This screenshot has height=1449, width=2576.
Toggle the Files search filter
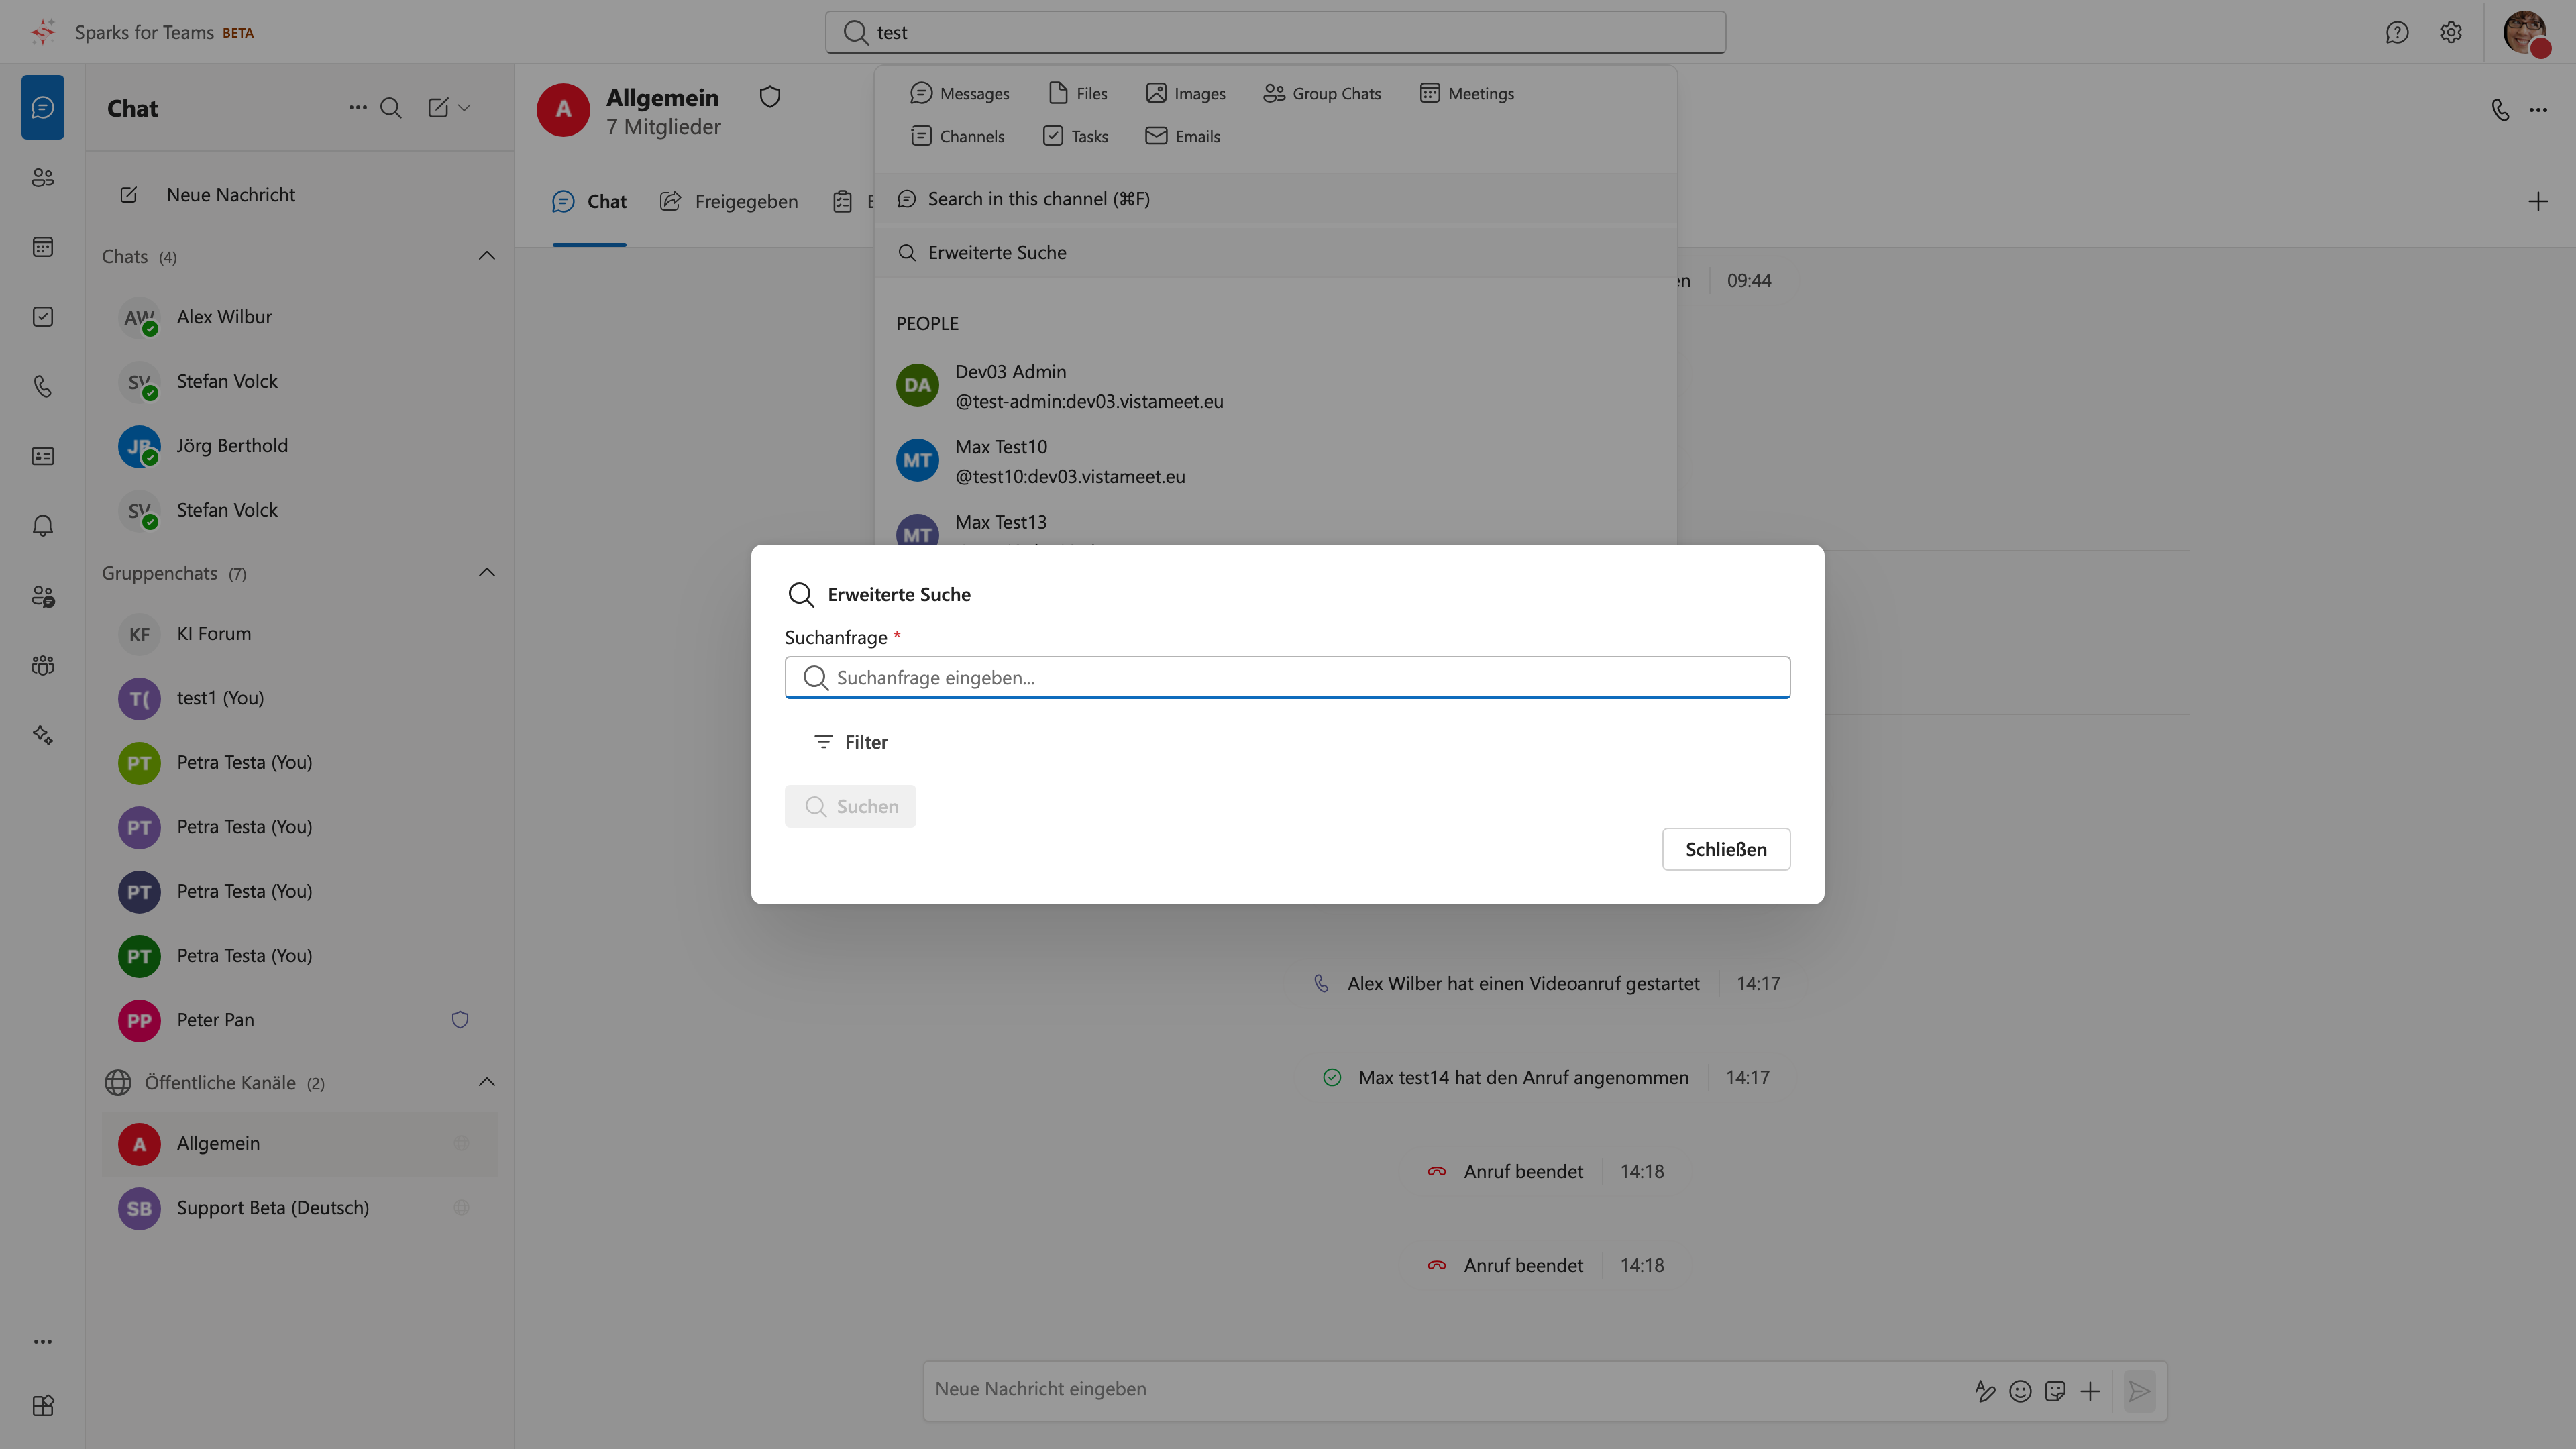(1078, 93)
